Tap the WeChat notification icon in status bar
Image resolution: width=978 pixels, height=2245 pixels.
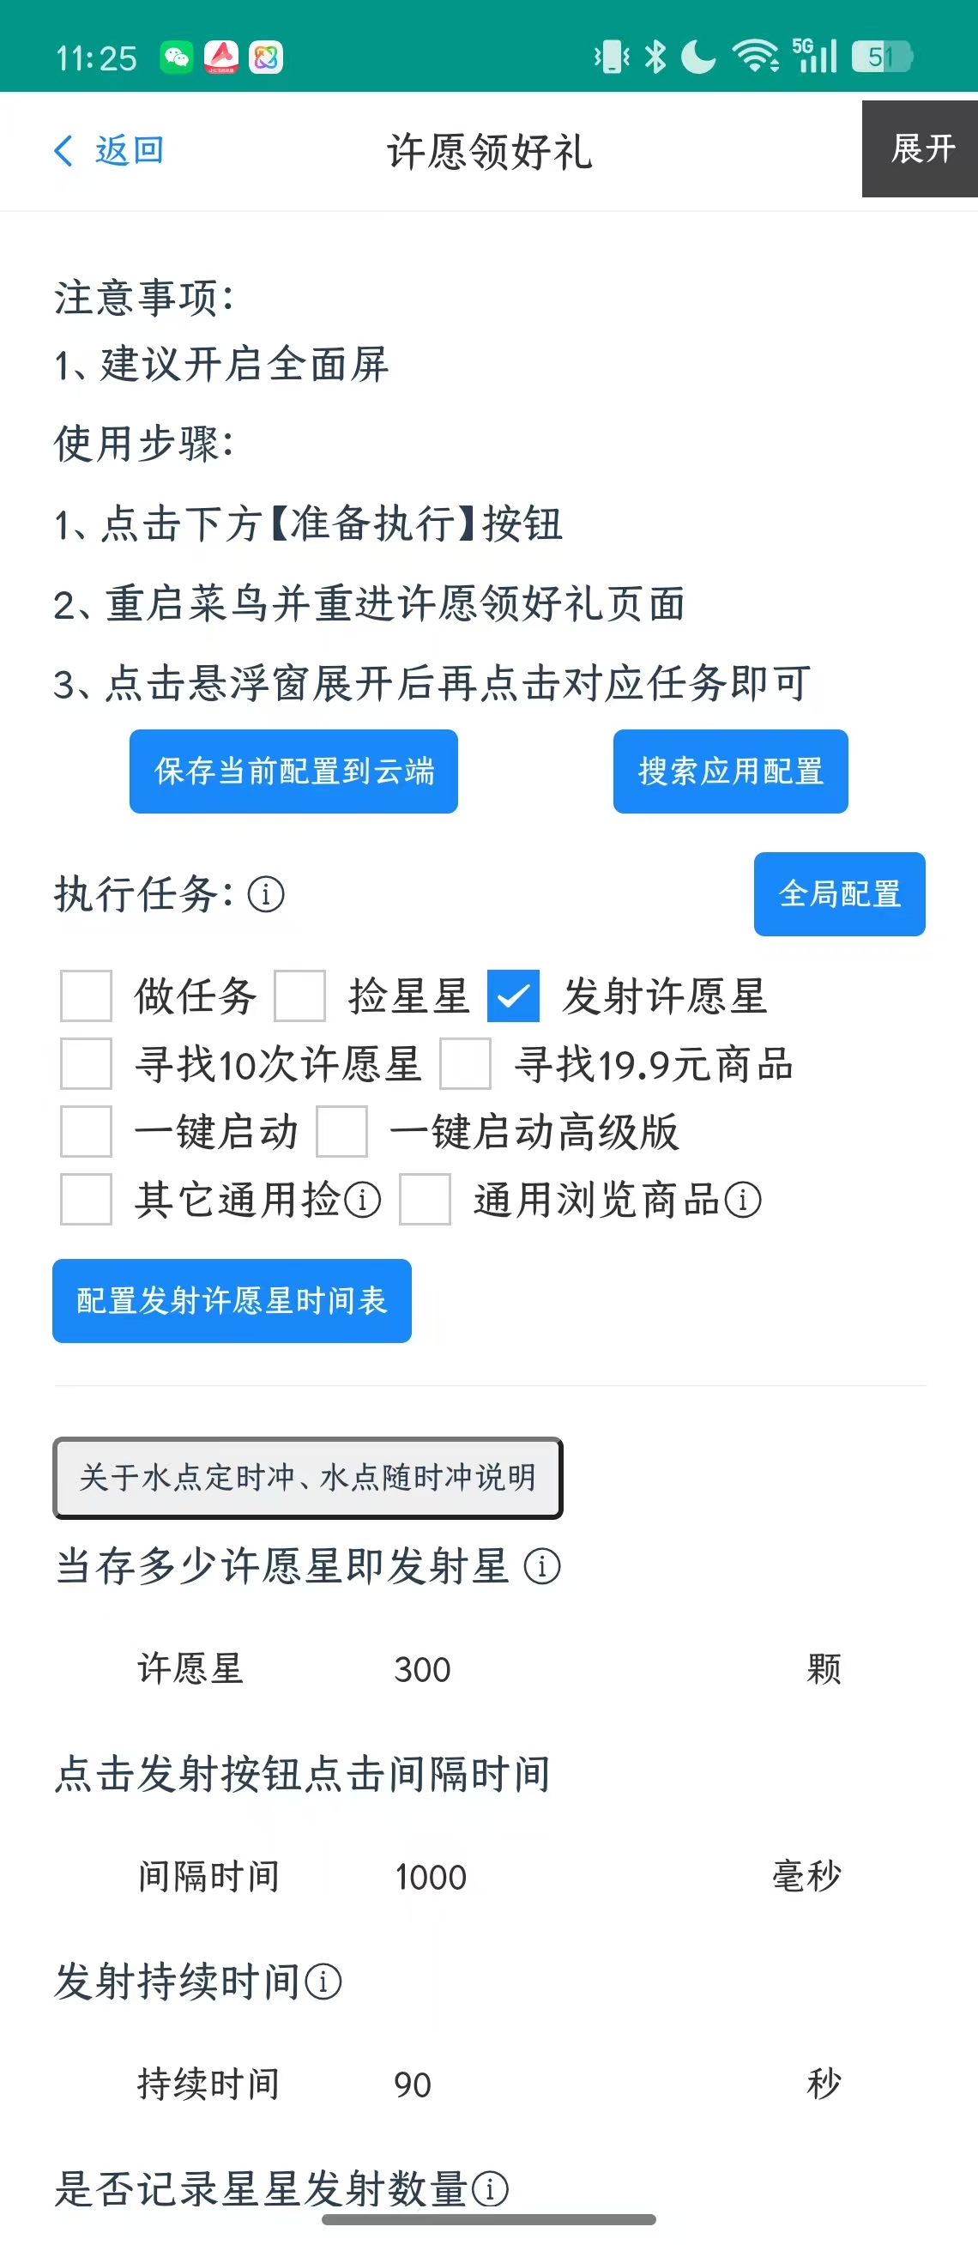176,57
